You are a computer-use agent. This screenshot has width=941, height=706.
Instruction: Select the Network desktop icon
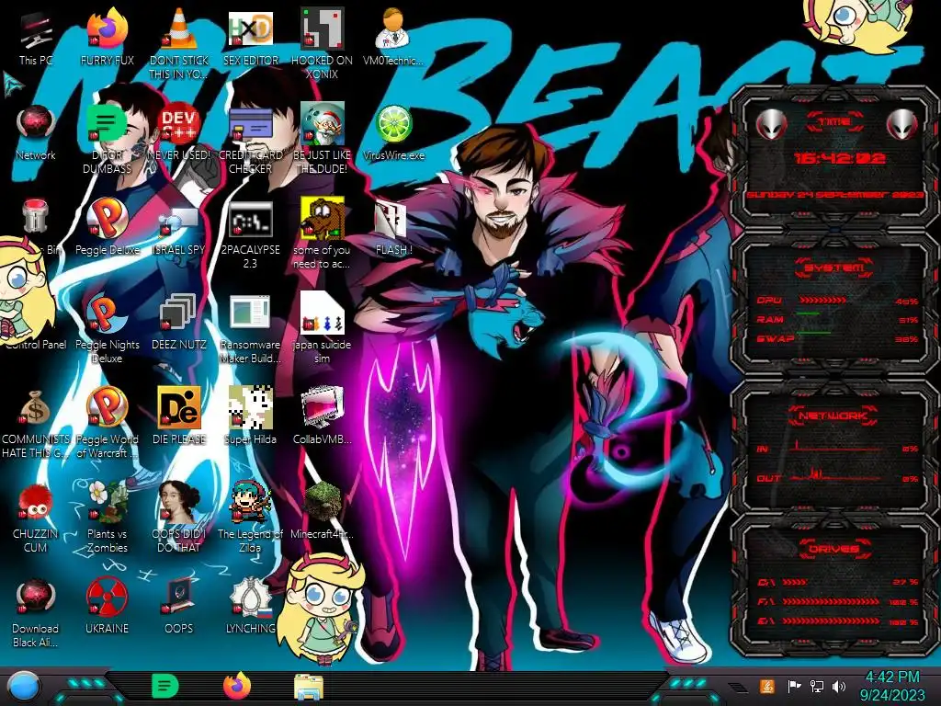tap(36, 132)
